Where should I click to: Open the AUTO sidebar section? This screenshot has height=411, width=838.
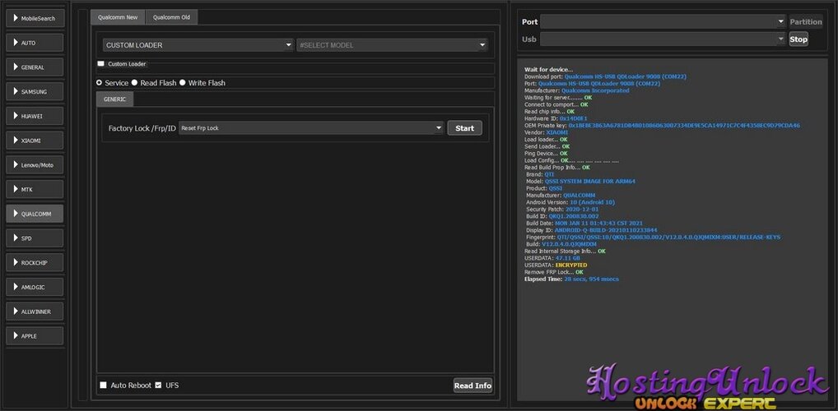click(35, 43)
